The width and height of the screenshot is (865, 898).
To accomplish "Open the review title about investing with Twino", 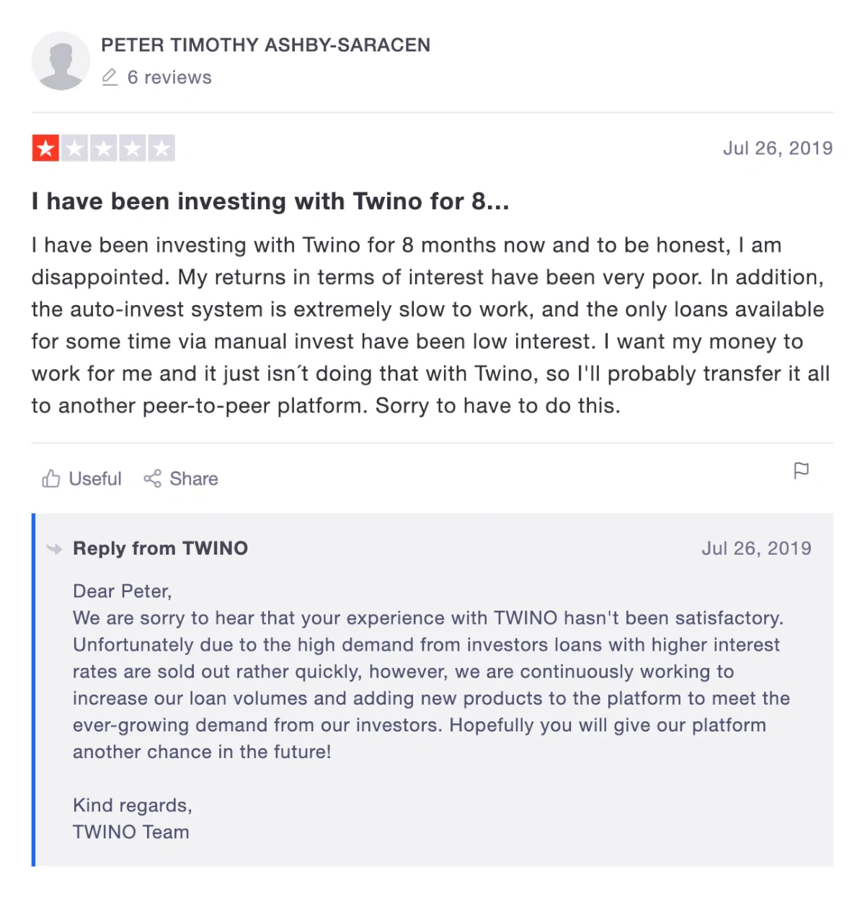I will pyautogui.click(x=270, y=201).
